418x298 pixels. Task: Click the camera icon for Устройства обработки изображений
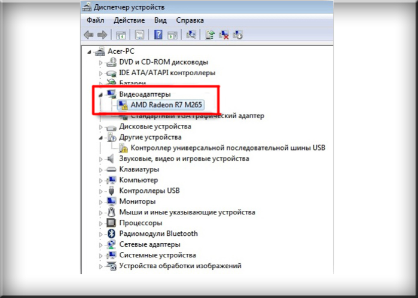pyautogui.click(x=111, y=266)
